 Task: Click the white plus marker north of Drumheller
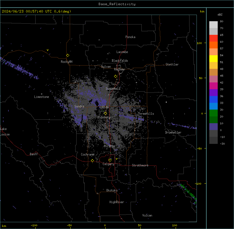pos(166,102)
